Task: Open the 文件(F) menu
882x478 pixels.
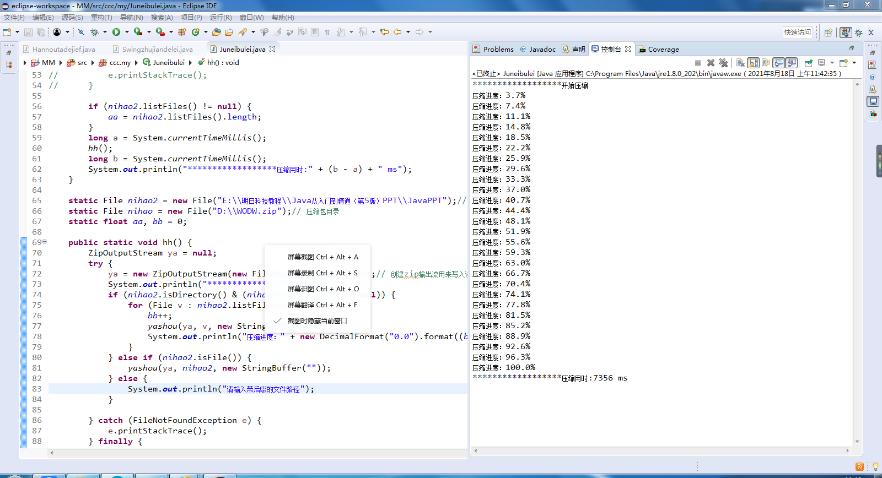Action: (14, 18)
